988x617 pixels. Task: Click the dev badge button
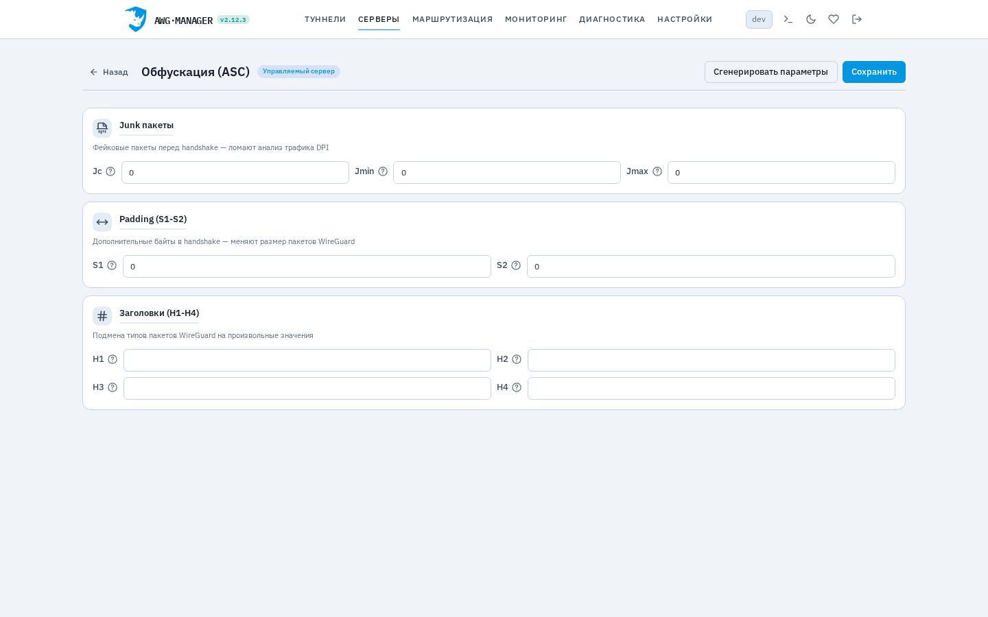(x=759, y=19)
